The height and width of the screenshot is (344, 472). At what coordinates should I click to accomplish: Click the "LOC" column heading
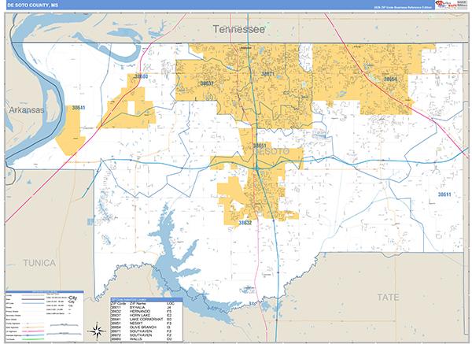tap(171, 304)
